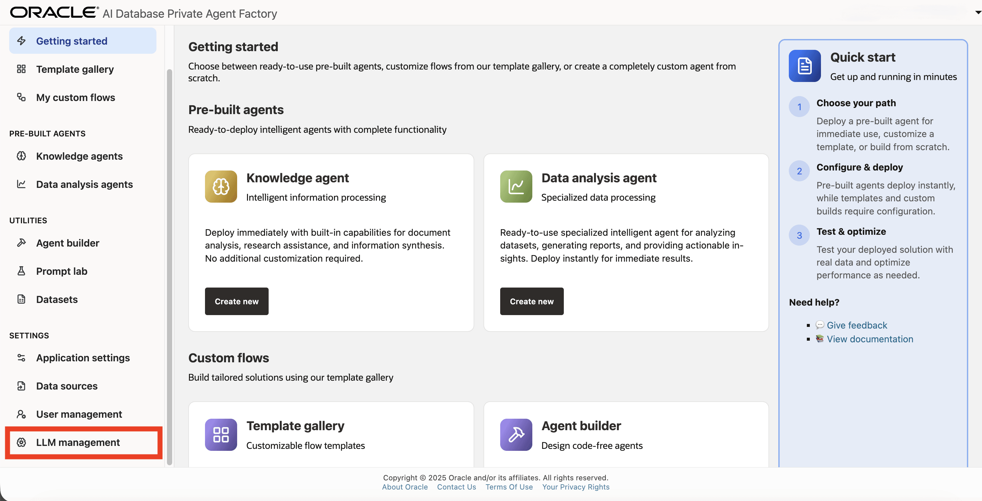Open My custom flows page
982x501 pixels.
coord(83,97)
